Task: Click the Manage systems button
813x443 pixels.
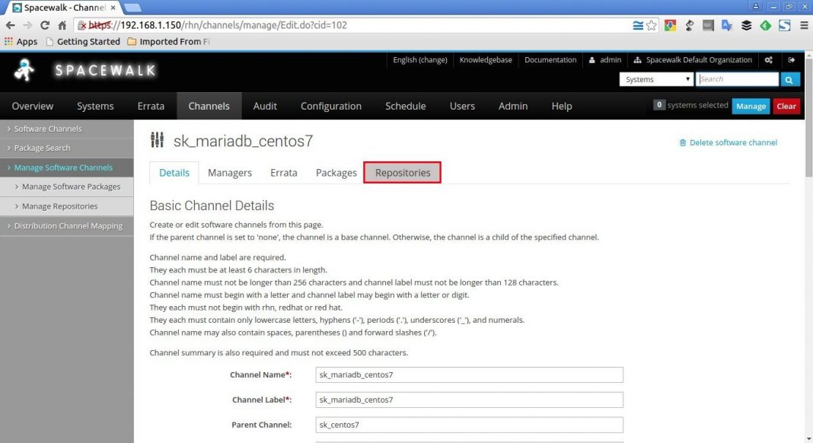Action: pyautogui.click(x=751, y=106)
